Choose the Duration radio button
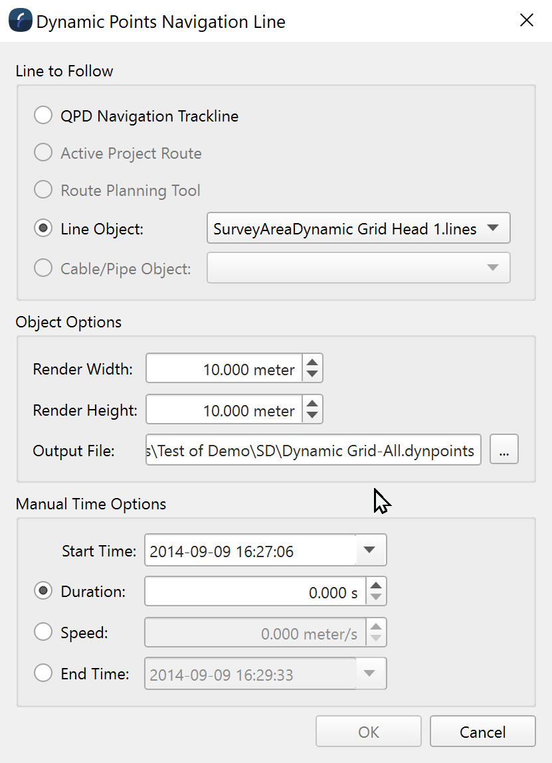 [x=43, y=592]
